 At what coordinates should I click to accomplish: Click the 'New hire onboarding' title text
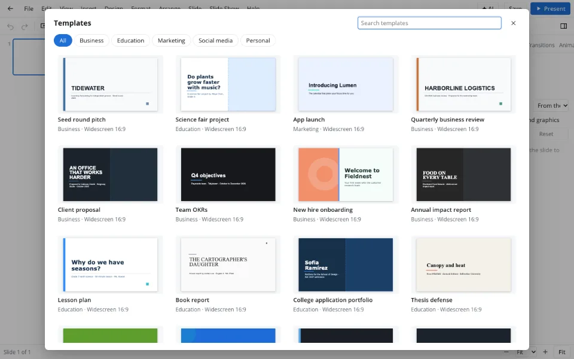pyautogui.click(x=323, y=209)
